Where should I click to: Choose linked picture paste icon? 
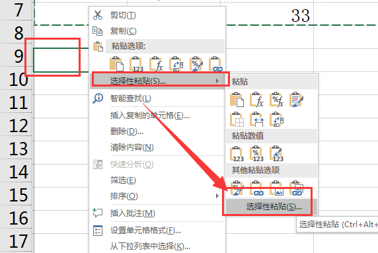click(x=296, y=188)
